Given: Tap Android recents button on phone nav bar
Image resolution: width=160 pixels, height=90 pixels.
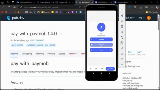Looking at the screenshot, I should [x=109, y=73].
